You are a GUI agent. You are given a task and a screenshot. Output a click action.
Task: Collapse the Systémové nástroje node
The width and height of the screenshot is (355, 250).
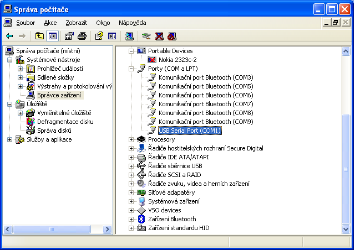pos(9,60)
